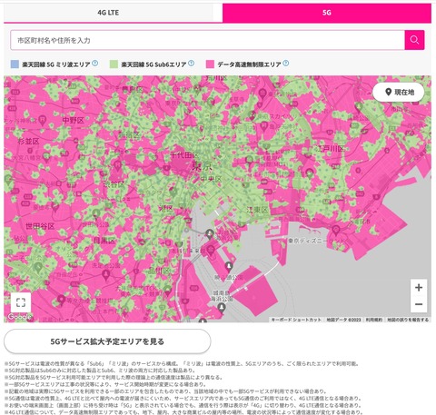Click the 現在地 current location button
Screen dimensions: 436x415
click(x=399, y=92)
